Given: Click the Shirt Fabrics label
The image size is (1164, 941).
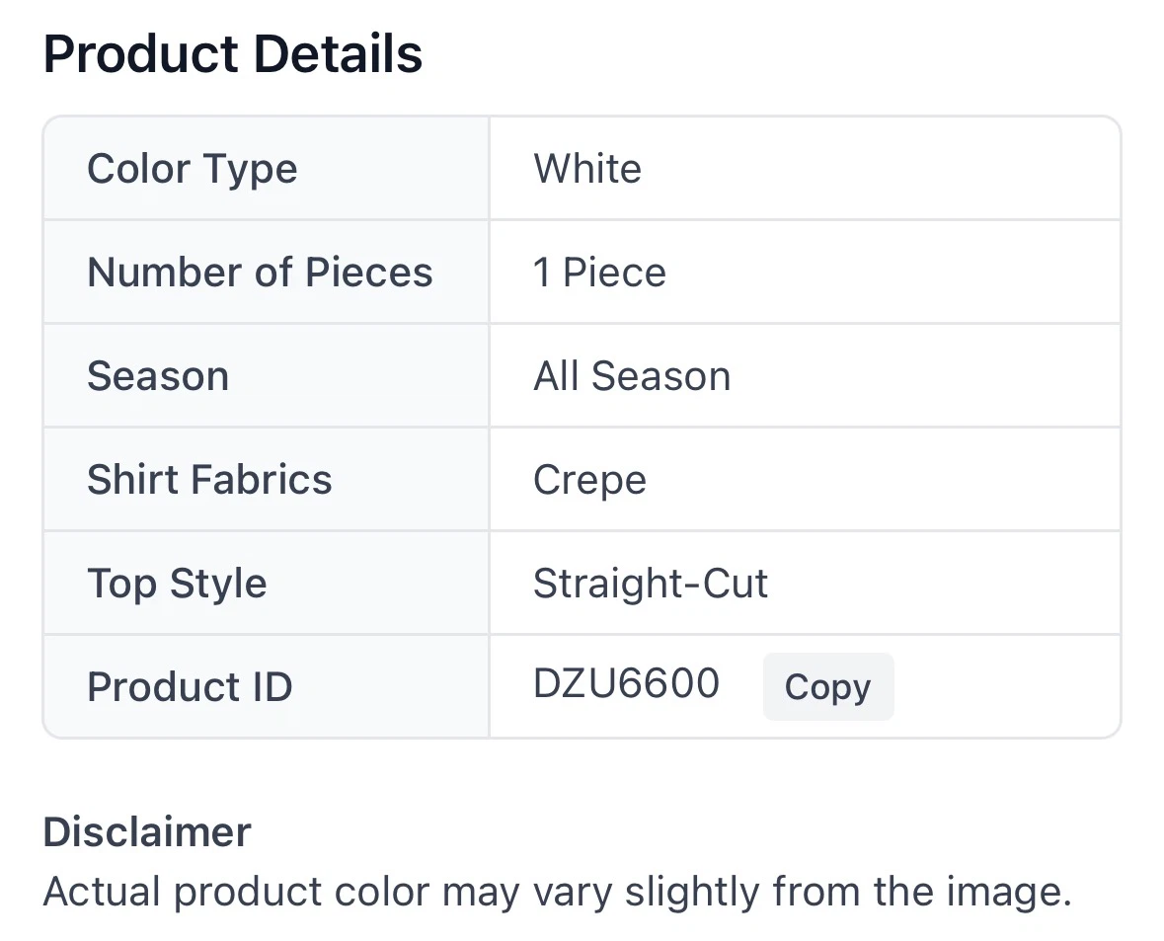Looking at the screenshot, I should 209,479.
